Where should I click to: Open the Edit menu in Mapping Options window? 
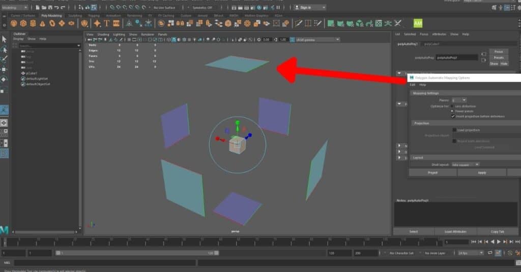412,85
